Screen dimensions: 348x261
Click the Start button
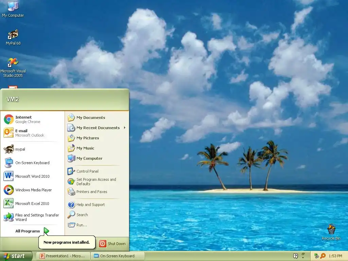16,256
